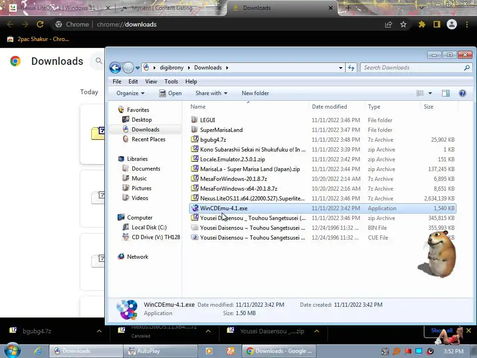477x358 pixels.
Task: Click the Explorer help question mark icon
Action: click(463, 93)
